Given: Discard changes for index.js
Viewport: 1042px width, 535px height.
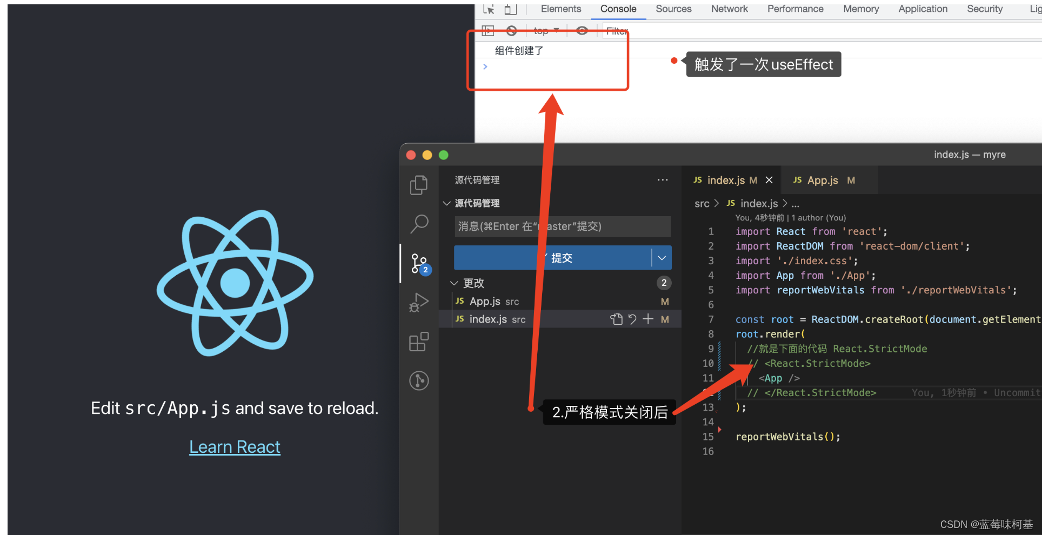Looking at the screenshot, I should tap(632, 319).
